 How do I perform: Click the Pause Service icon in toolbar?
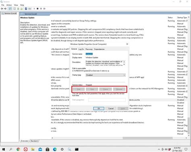pyautogui.click(x=41, y=8)
